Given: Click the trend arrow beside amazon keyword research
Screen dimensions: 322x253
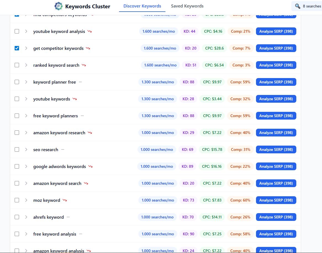Looking at the screenshot, I should 89,132.
